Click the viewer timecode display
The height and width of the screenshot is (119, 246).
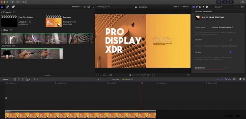pyautogui.click(x=140, y=75)
